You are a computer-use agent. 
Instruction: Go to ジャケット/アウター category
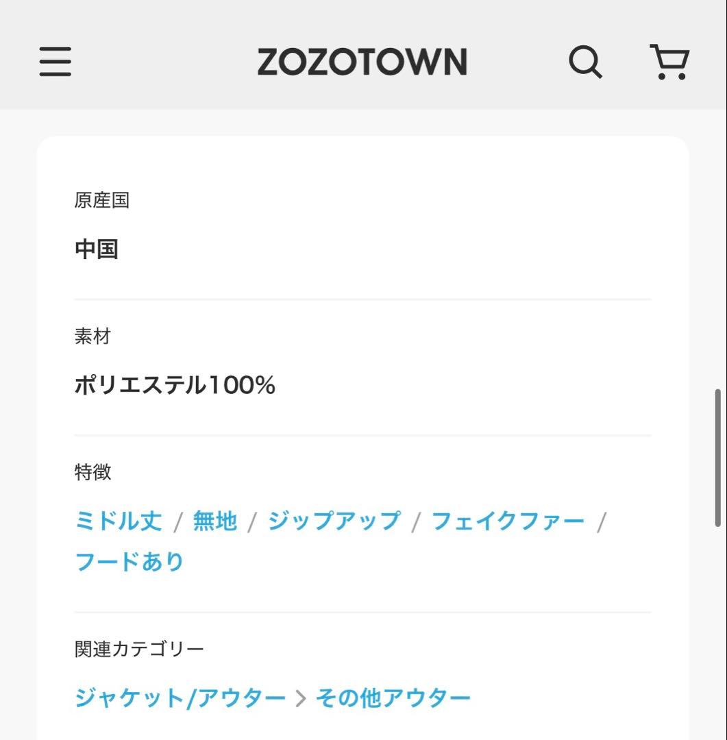click(x=180, y=698)
